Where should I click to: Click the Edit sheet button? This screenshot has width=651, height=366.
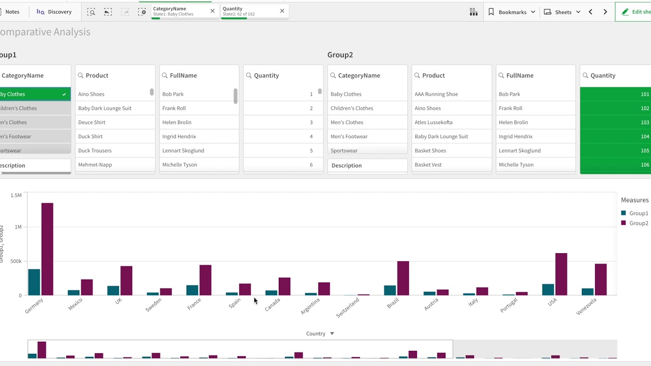633,12
